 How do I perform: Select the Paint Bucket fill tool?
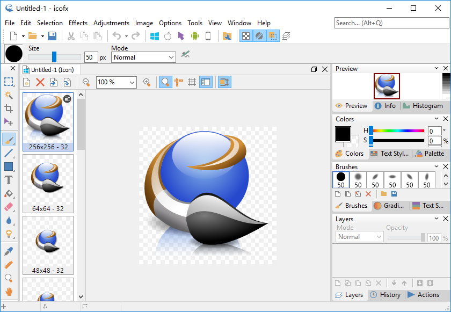pos(9,193)
